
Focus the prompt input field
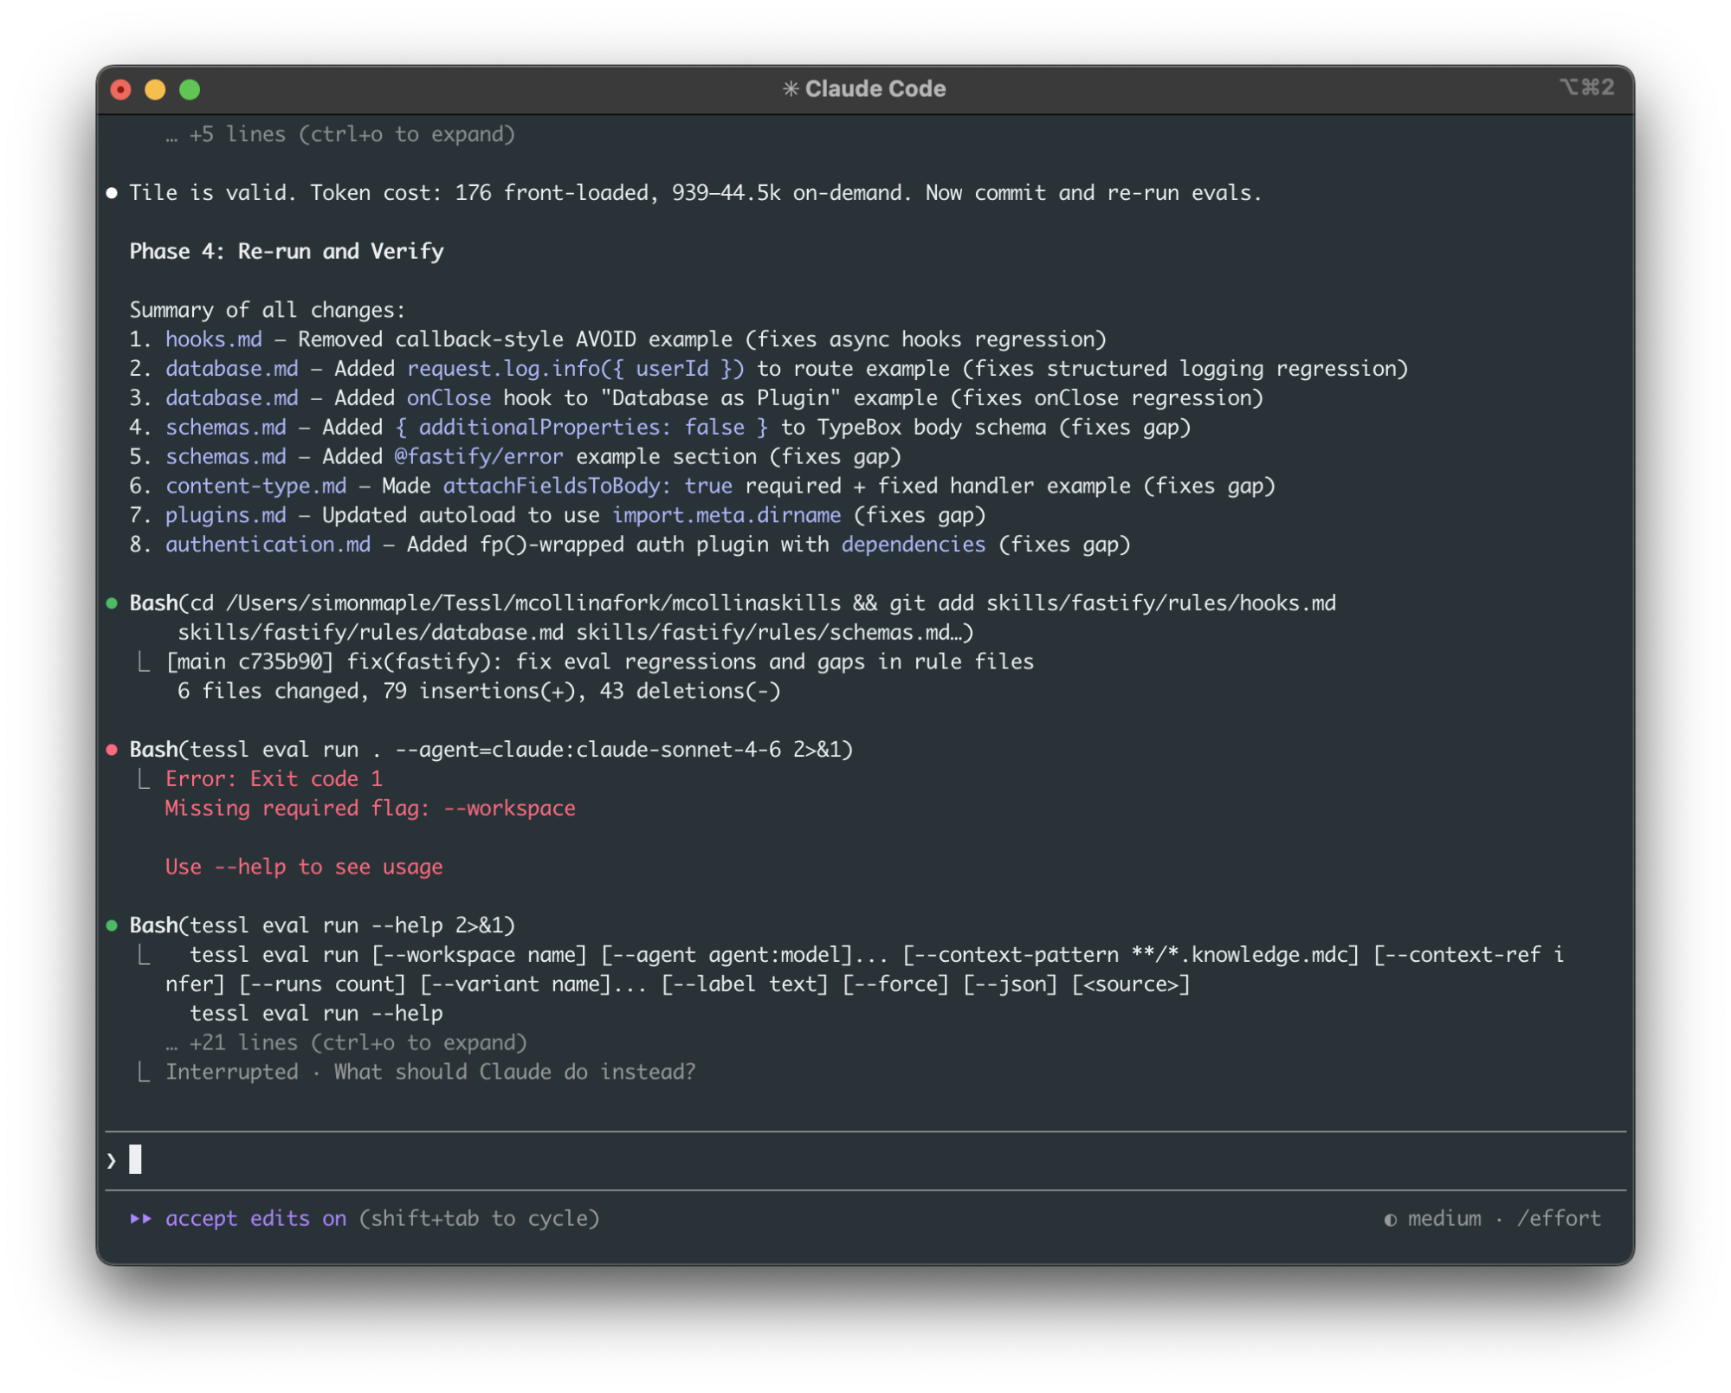pyautogui.click(x=866, y=1160)
